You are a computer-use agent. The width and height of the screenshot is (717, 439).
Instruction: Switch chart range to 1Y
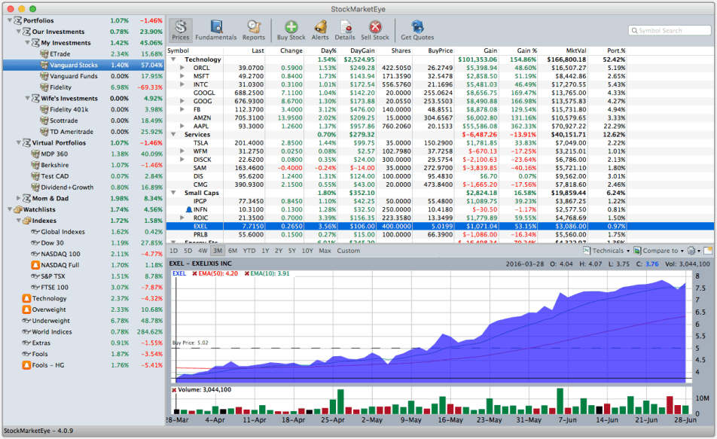click(265, 251)
